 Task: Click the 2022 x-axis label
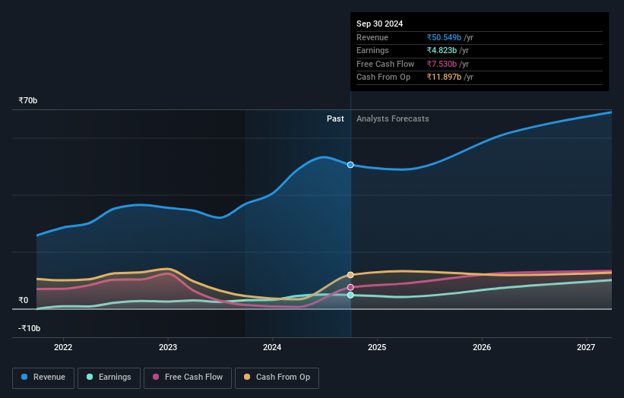click(63, 347)
